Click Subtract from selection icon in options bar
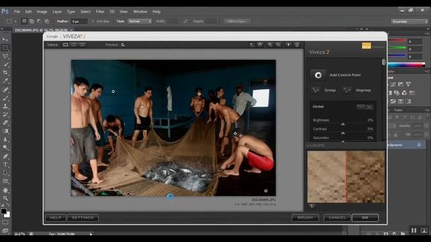 [39, 21]
